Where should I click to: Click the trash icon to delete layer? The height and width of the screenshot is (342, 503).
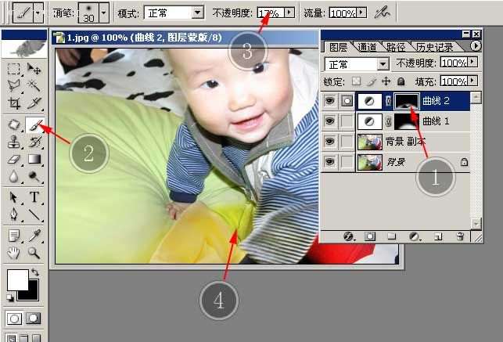point(460,236)
